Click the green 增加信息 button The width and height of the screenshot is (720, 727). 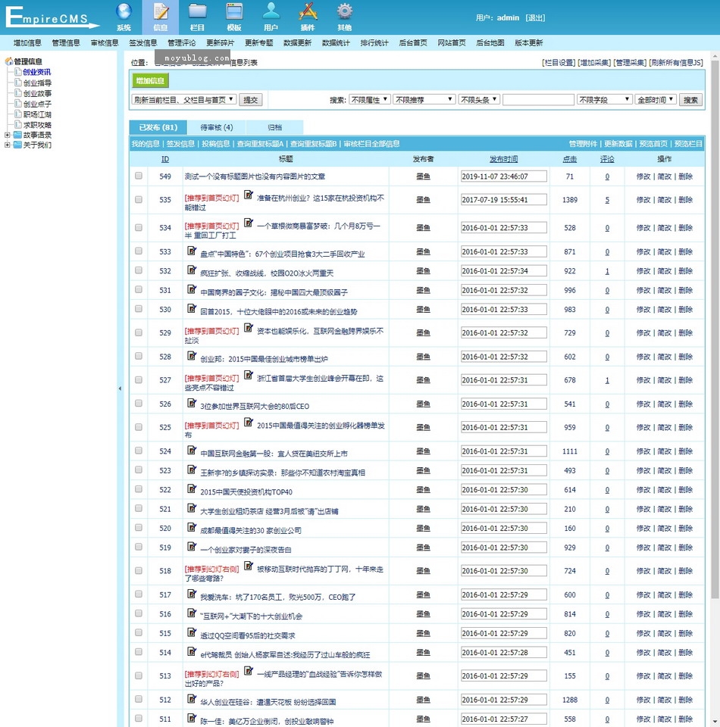[x=151, y=80]
